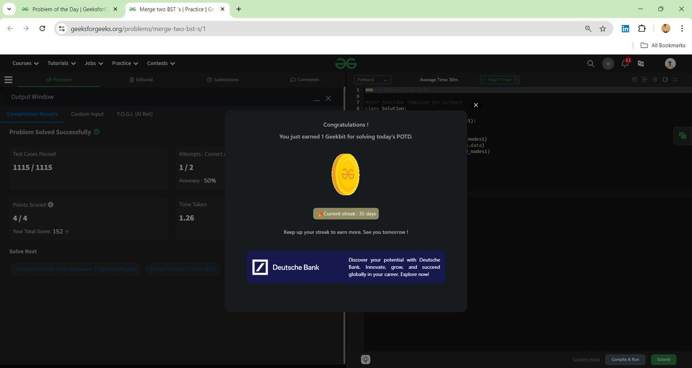
Task: Open Maximum Path Sum between 2 Special Nodes
Action: pyautogui.click(x=76, y=269)
